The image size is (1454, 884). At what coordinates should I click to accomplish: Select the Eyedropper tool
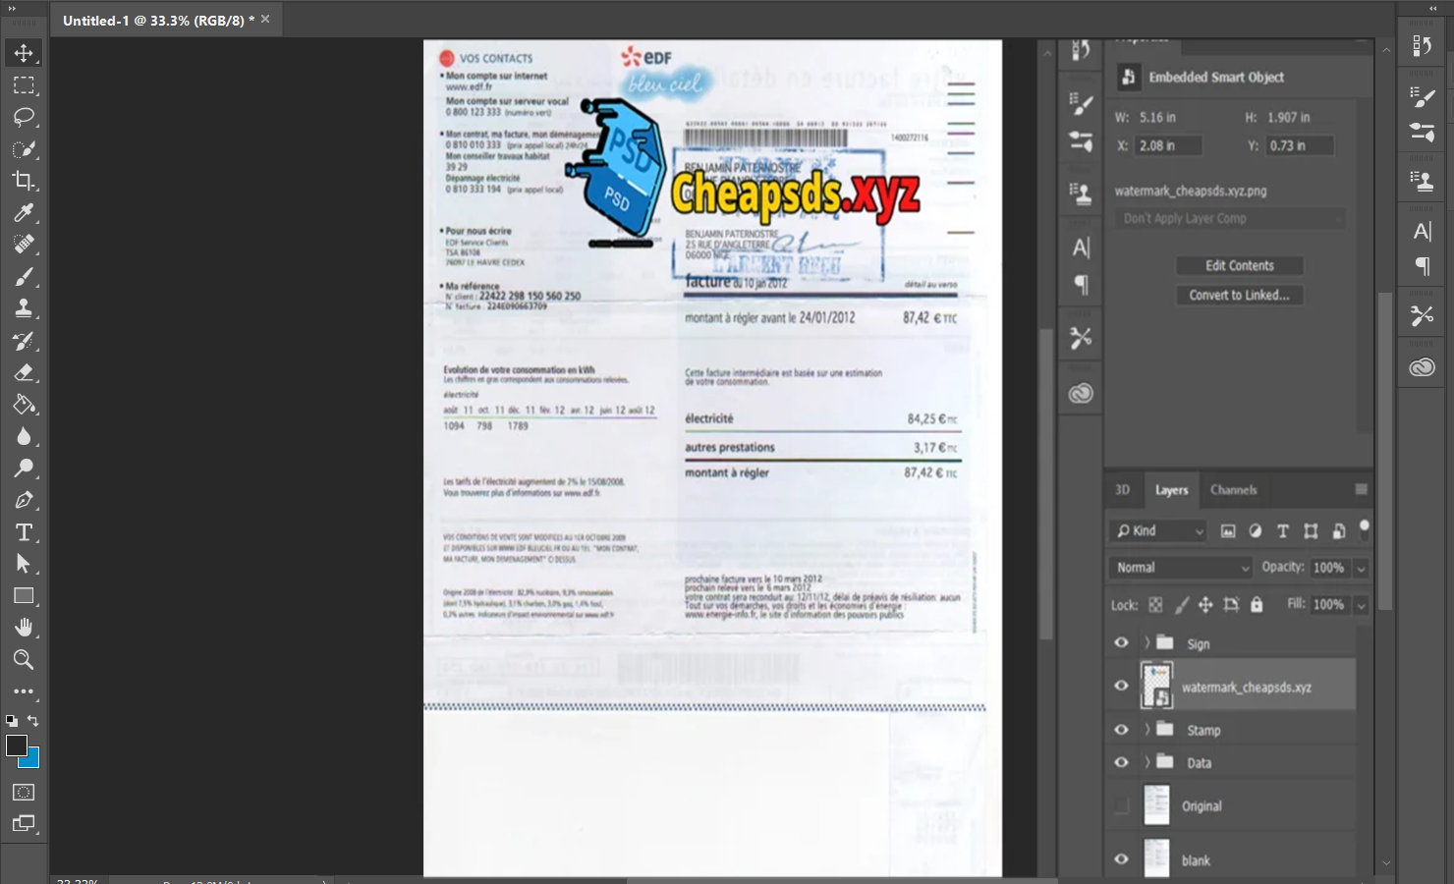pyautogui.click(x=24, y=213)
